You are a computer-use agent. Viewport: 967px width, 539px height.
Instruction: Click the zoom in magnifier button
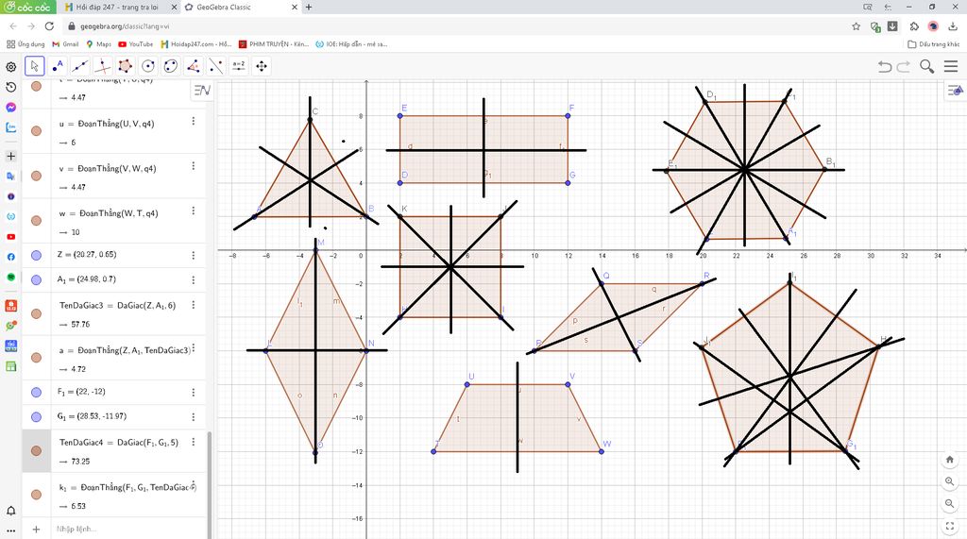(950, 481)
